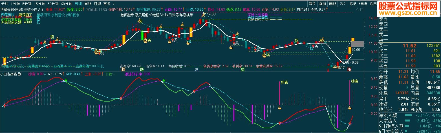Click the 西藏板块 sector tag
This screenshot has width=441, height=133.
(8, 15)
